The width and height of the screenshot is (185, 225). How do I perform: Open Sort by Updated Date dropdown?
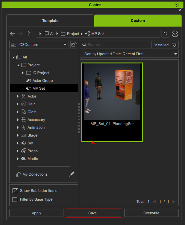(x=129, y=54)
